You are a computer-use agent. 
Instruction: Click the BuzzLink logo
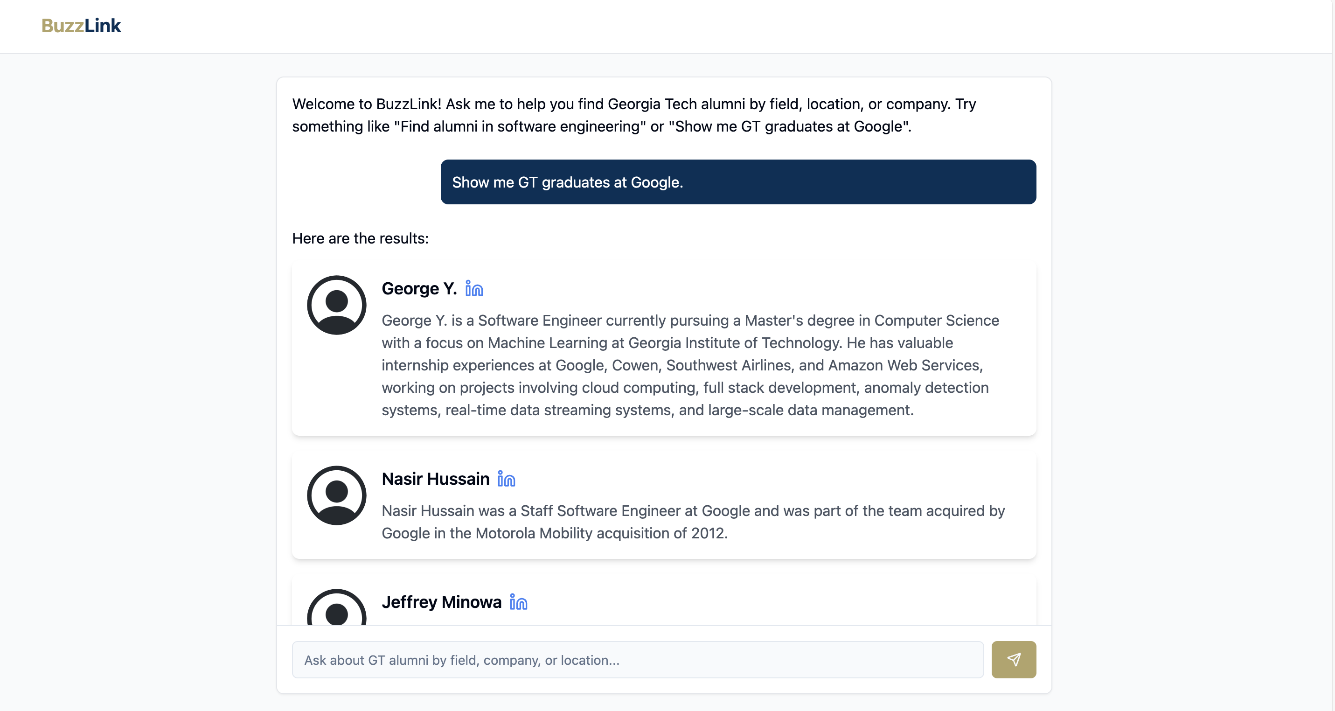tap(81, 25)
